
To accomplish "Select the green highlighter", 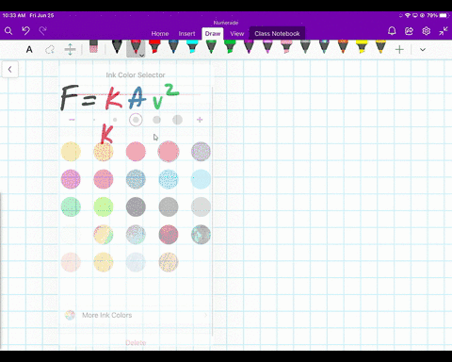I will click(x=230, y=46).
